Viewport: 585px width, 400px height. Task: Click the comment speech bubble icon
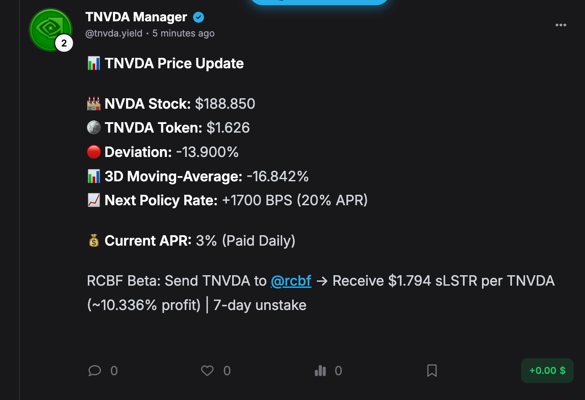pyautogui.click(x=94, y=370)
